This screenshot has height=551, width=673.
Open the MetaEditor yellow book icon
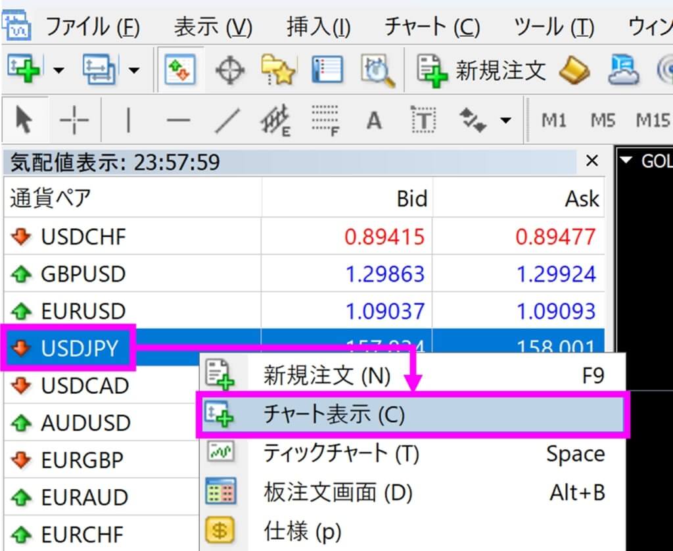click(x=574, y=70)
